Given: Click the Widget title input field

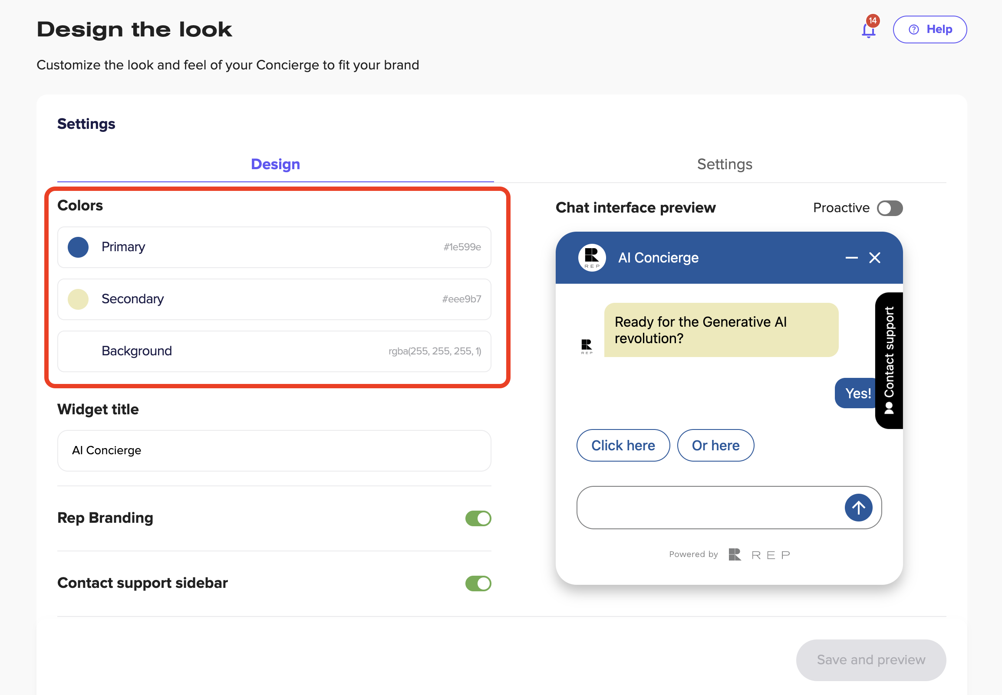Looking at the screenshot, I should click(274, 450).
